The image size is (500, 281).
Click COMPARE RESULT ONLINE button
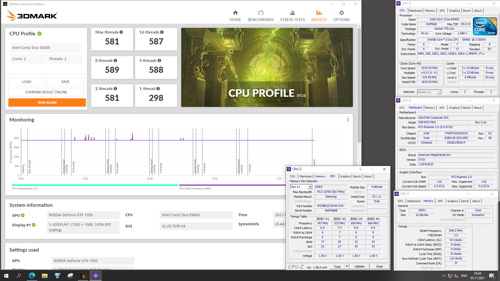click(x=46, y=92)
